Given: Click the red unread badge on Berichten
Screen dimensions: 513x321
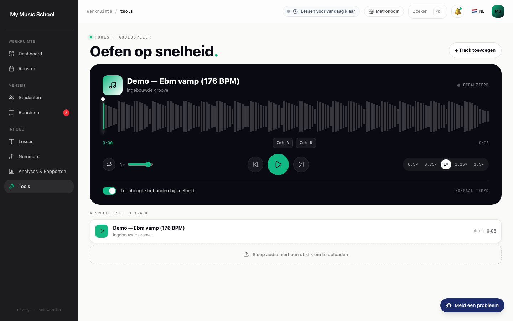Looking at the screenshot, I should [66, 113].
